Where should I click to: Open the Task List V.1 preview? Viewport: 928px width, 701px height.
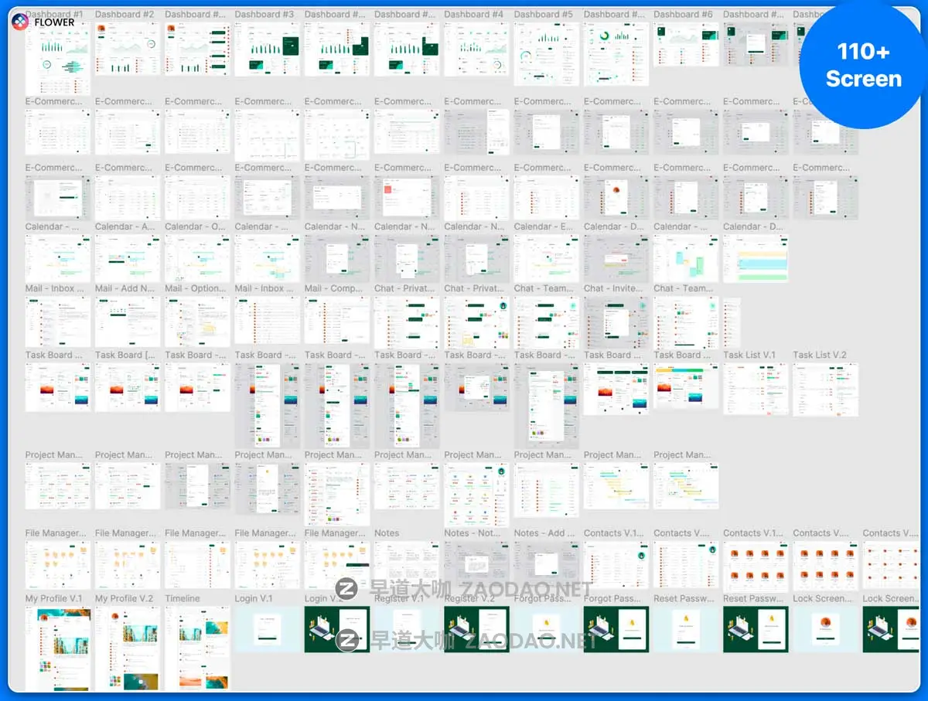click(x=756, y=388)
